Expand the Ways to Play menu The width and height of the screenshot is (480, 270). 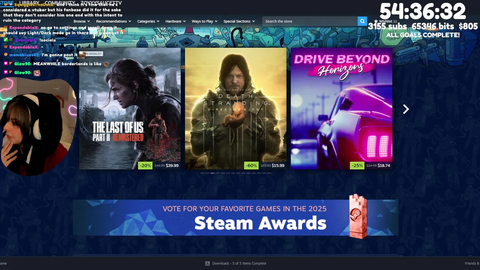204,21
